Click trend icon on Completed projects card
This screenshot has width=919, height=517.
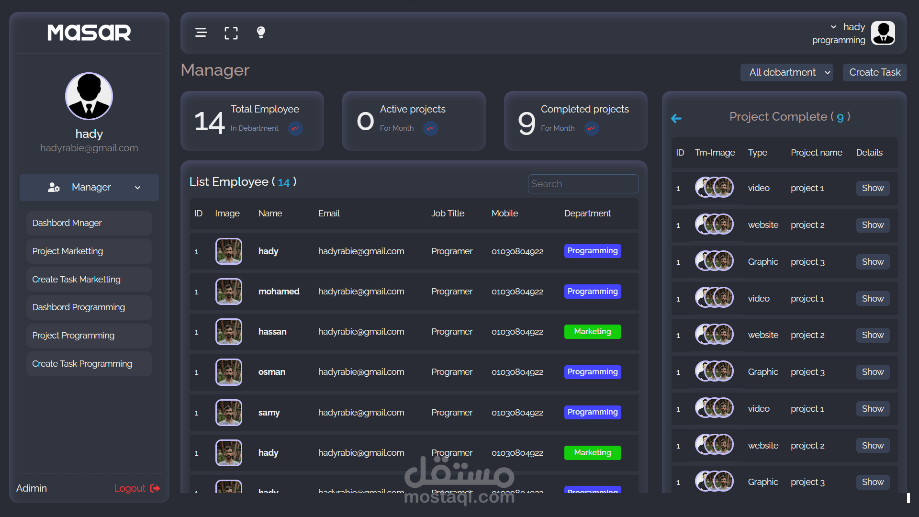point(592,128)
